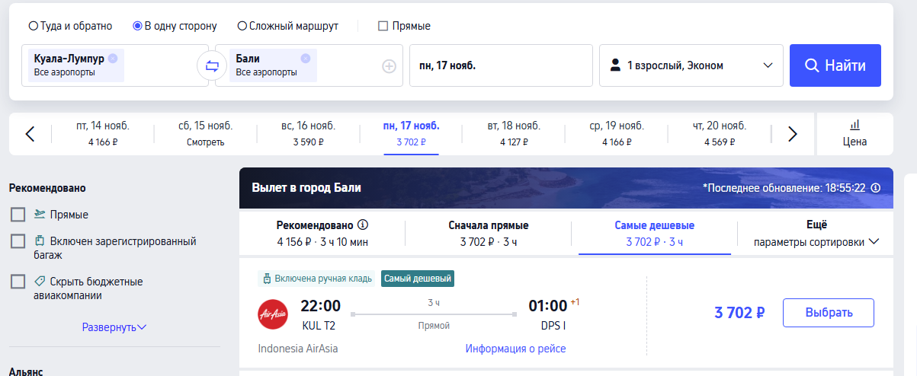This screenshot has width=917, height=376.
Task: Go to previous dates arrow
Action: pyautogui.click(x=30, y=134)
